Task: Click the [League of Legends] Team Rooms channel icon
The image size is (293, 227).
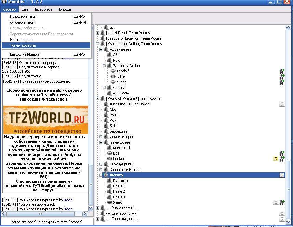Action: click(x=103, y=38)
